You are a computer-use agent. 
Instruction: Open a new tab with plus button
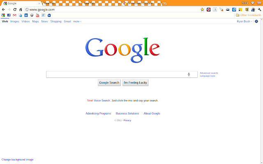pyautogui.click(x=165, y=4)
